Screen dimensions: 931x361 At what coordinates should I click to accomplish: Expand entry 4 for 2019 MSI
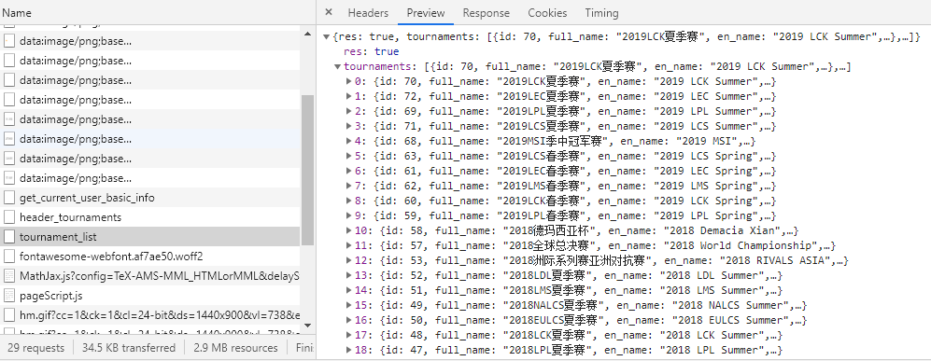[349, 141]
